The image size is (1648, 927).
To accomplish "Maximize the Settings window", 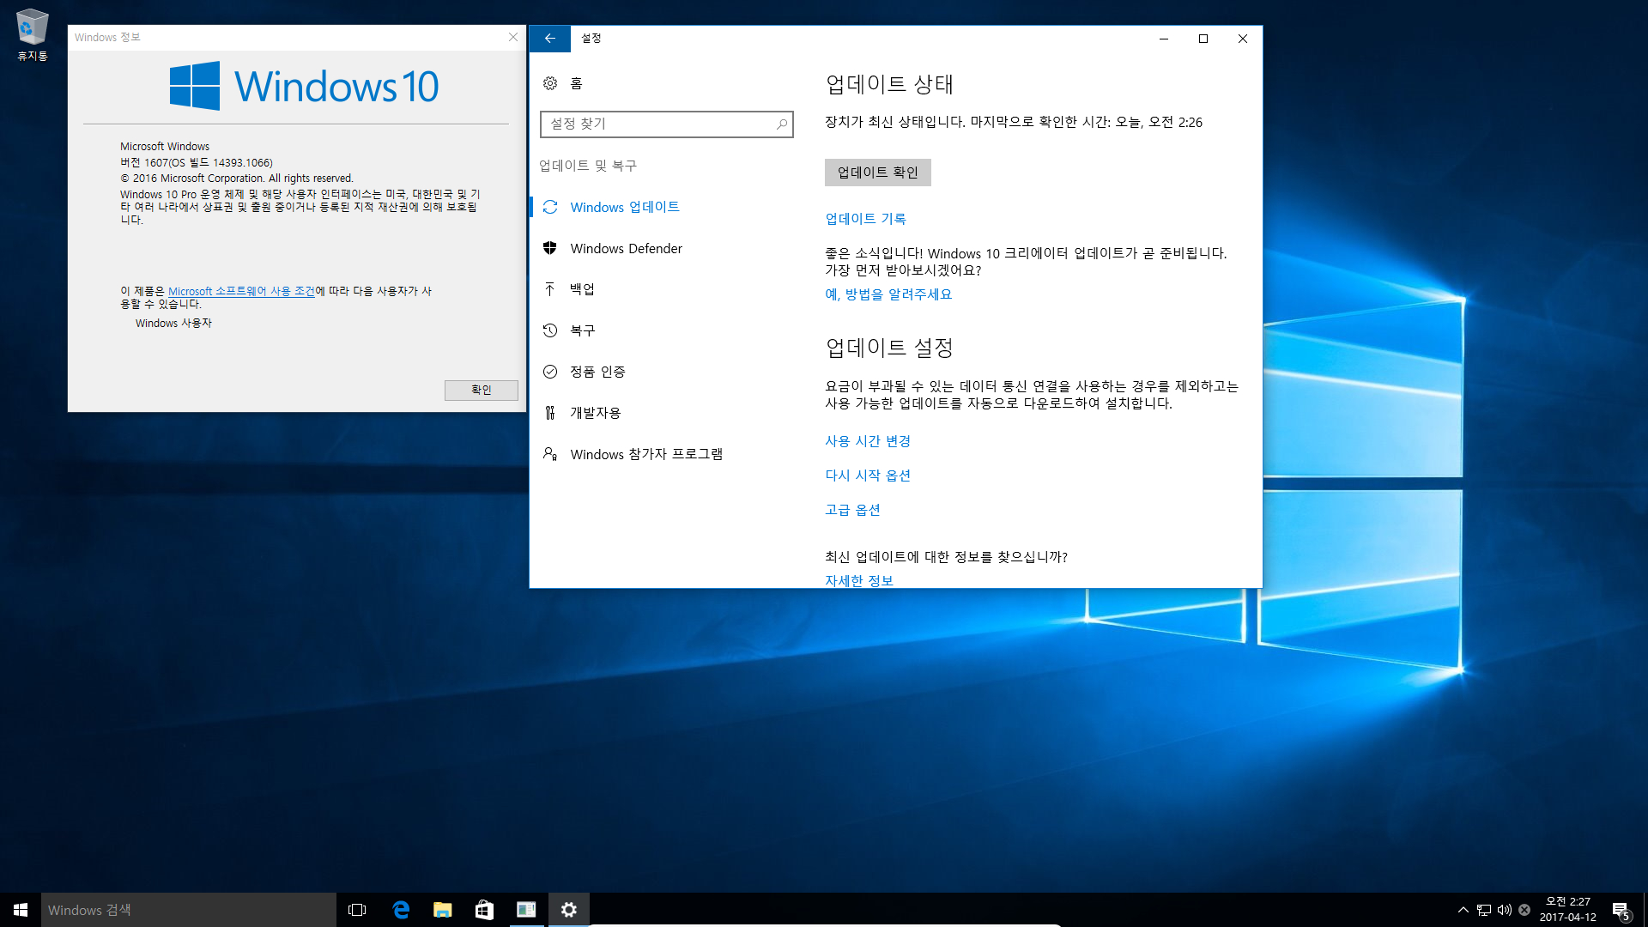I will (x=1203, y=39).
